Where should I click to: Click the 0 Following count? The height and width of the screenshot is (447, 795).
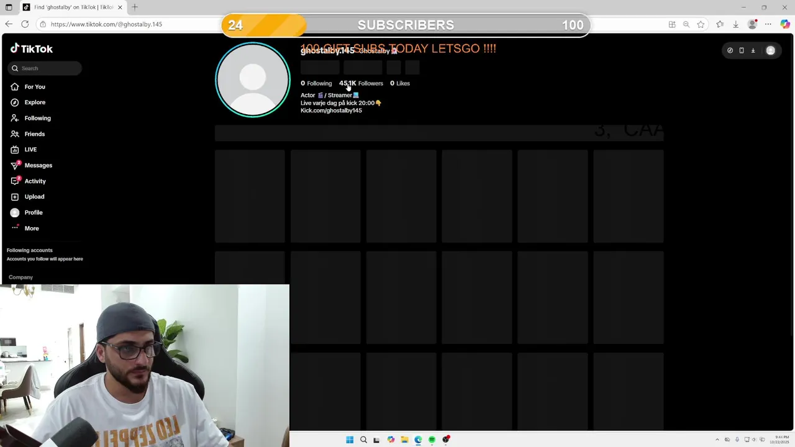pyautogui.click(x=316, y=83)
